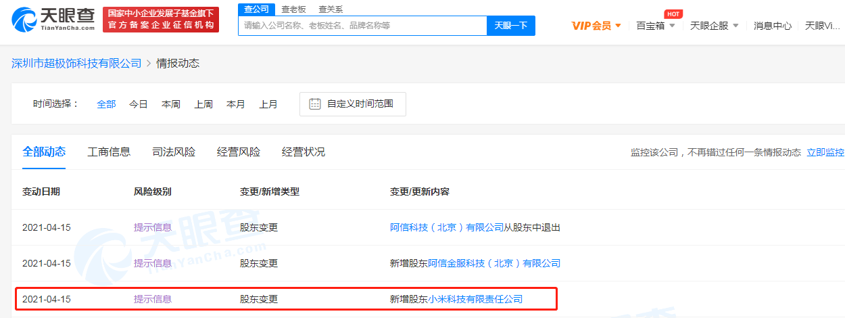Click the TianYanCha logo
The height and width of the screenshot is (318, 845).
pyautogui.click(x=53, y=20)
